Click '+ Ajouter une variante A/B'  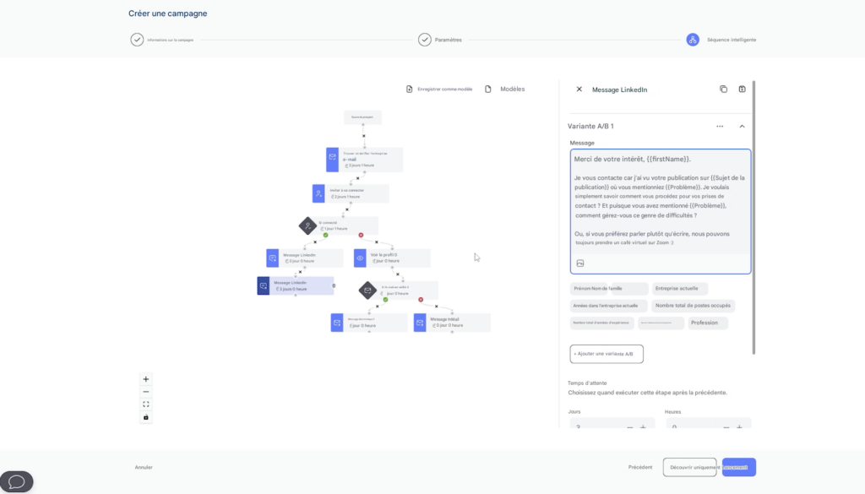tap(605, 354)
